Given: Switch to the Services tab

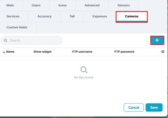Looking at the screenshot, I should point(13,16).
